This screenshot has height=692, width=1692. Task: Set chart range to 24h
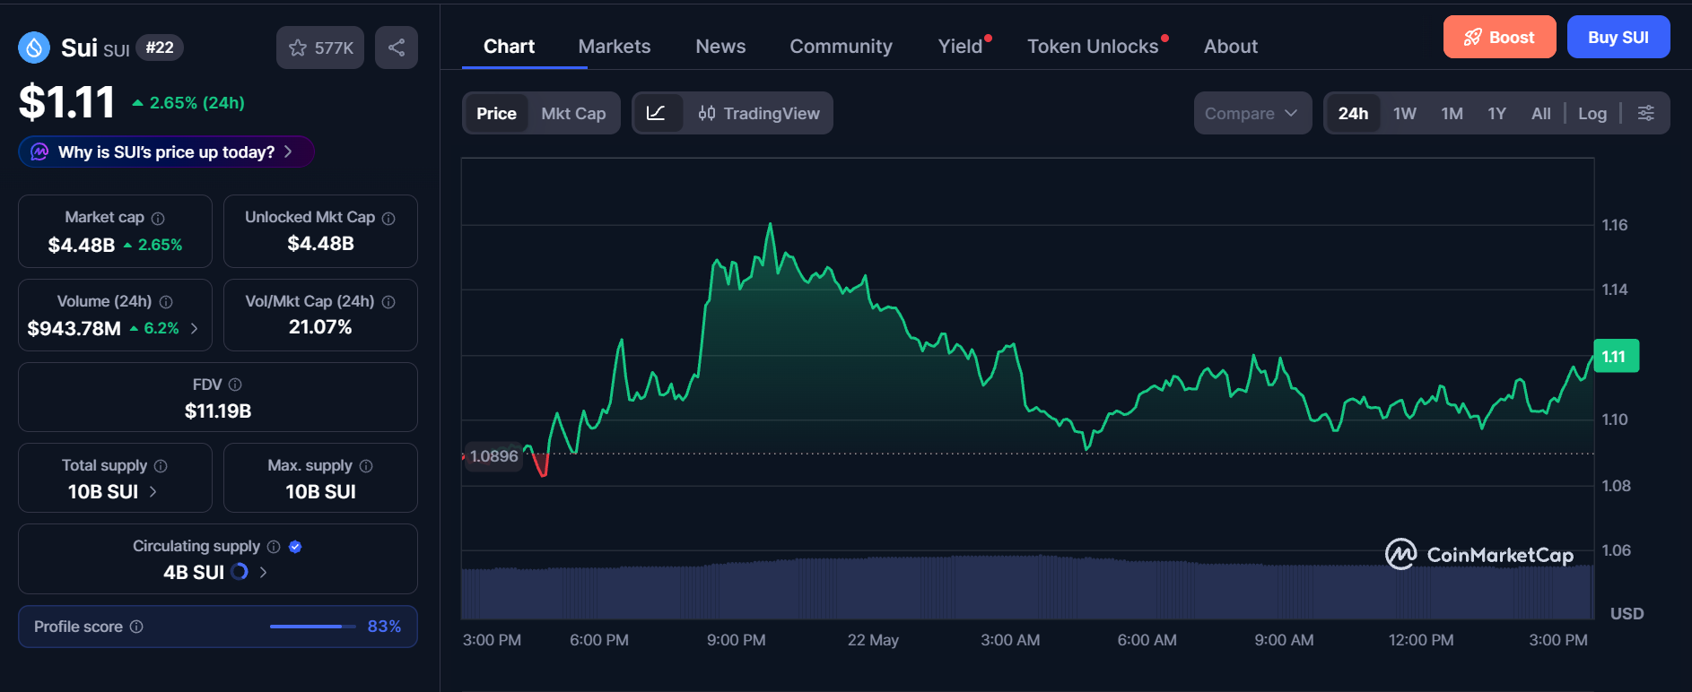point(1353,113)
